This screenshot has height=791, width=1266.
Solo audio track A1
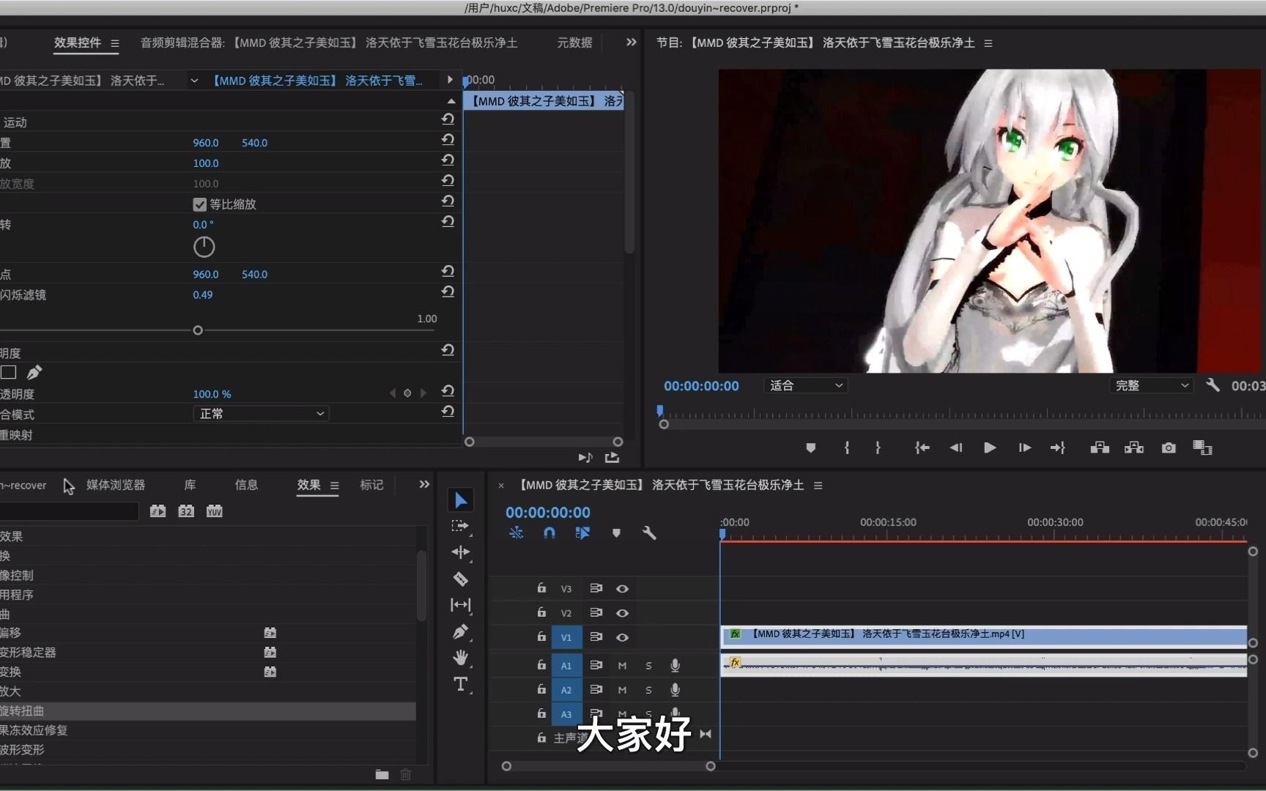pos(648,666)
